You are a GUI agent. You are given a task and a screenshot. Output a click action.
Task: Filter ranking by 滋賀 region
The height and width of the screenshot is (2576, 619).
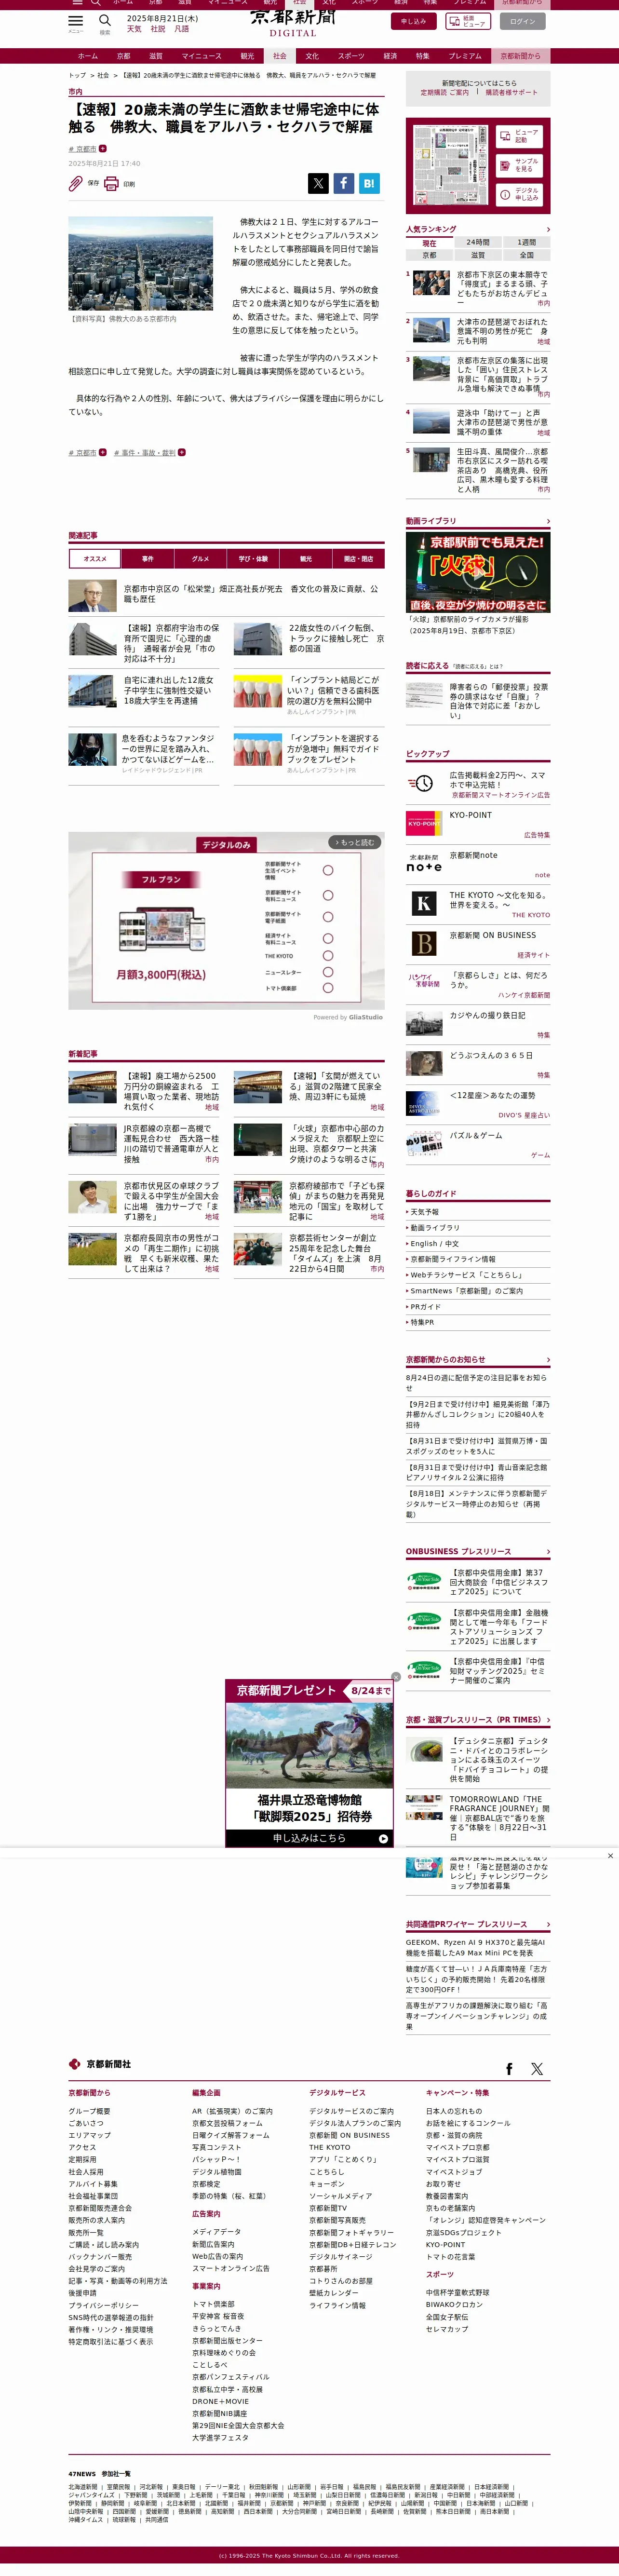[x=478, y=255]
